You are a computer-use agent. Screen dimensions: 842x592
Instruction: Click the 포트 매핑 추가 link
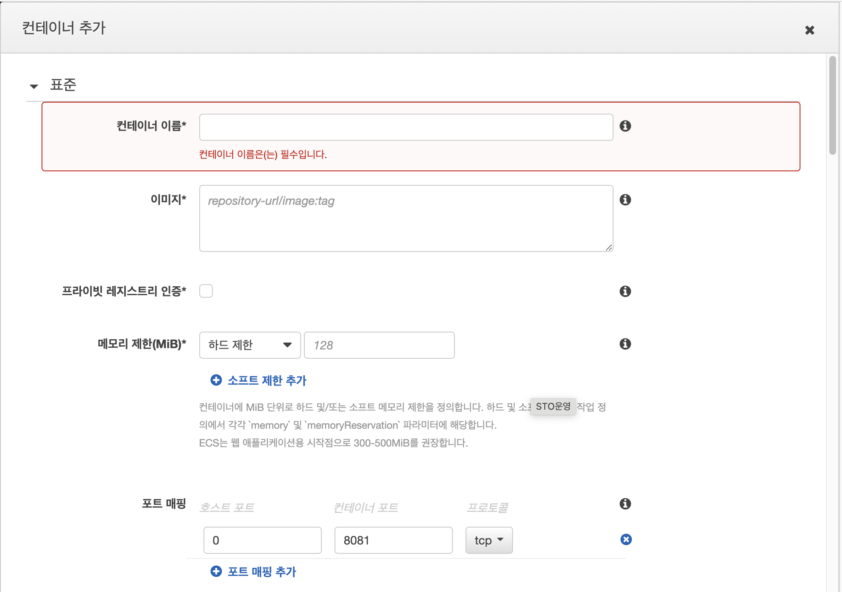(x=262, y=572)
